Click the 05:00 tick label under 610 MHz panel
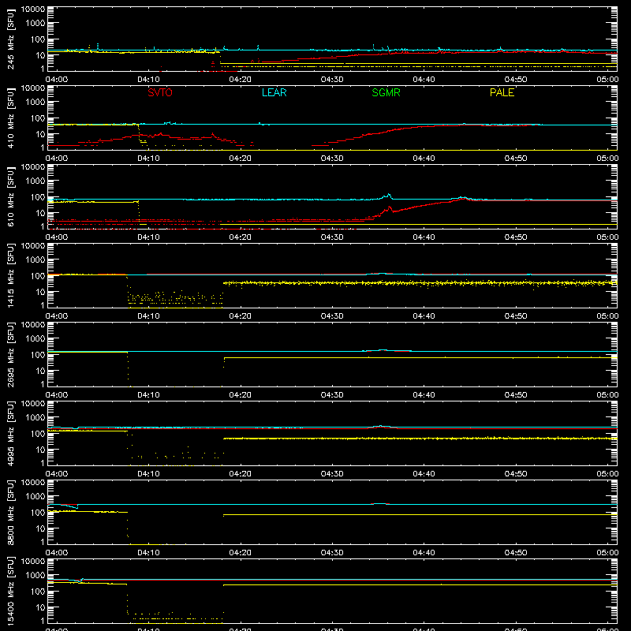The height and width of the screenshot is (631, 631). 607,237
